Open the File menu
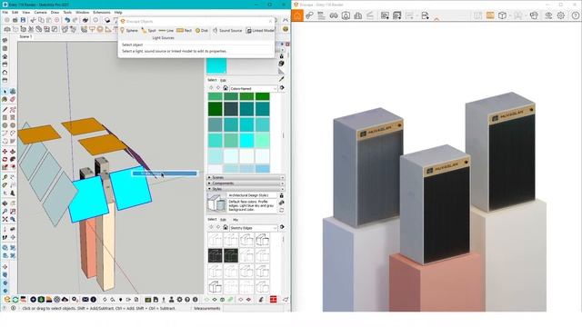This screenshot has height=327, width=582. pos(5,12)
